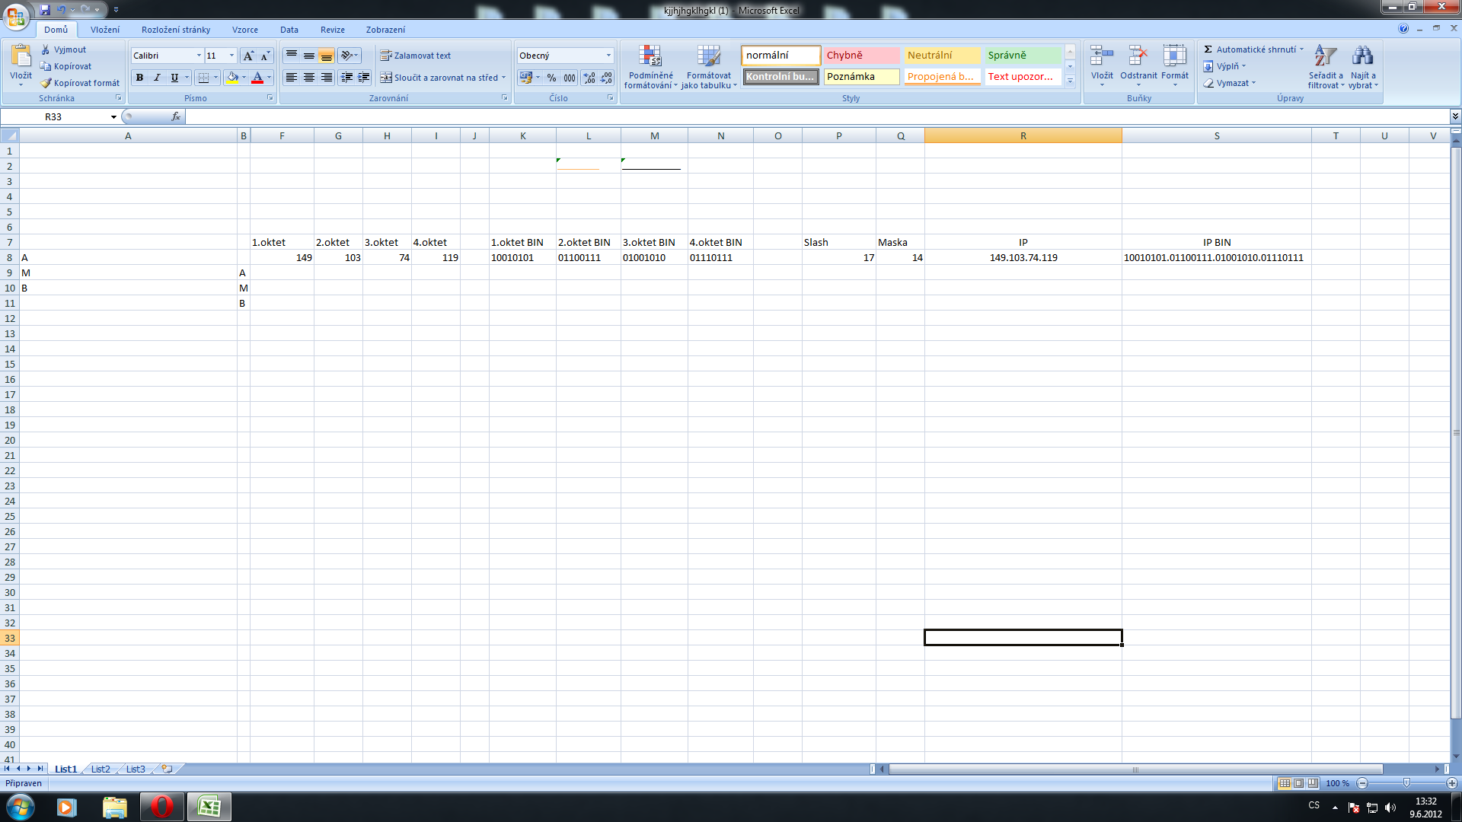
Task: Click the Sloučit a zarovnat na střed button
Action: [442, 78]
